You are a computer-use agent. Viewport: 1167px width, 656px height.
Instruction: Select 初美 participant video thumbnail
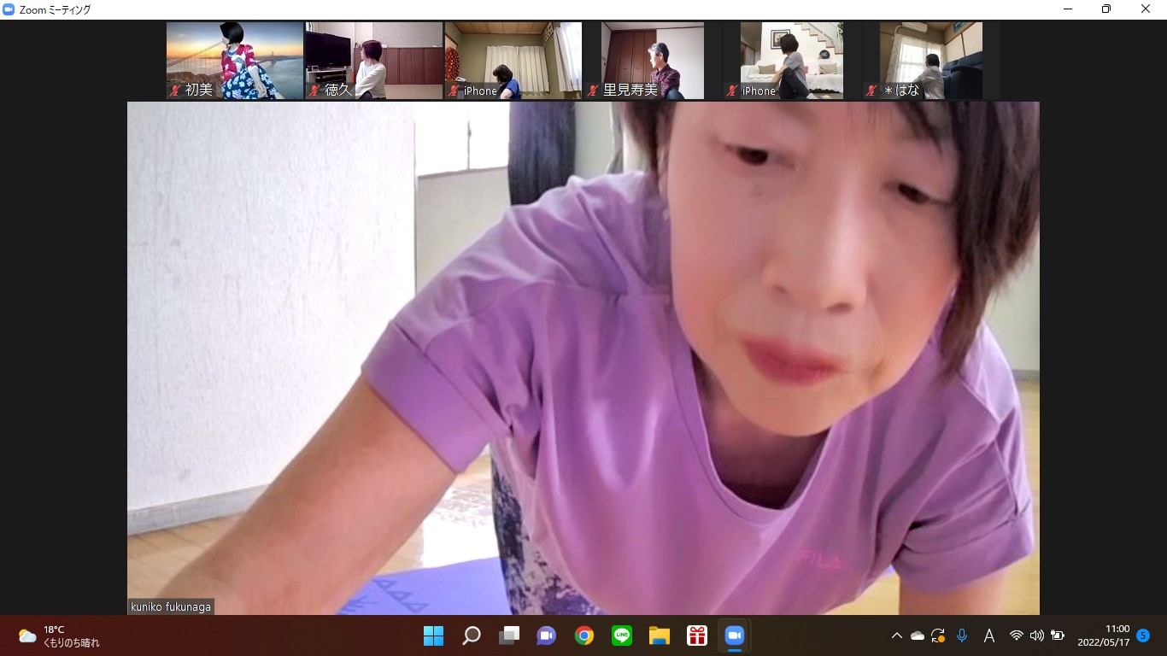pyautogui.click(x=235, y=61)
